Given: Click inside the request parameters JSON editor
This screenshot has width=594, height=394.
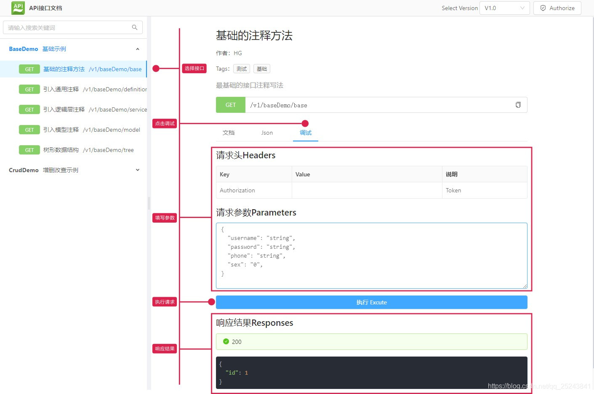Looking at the screenshot, I should 370,255.
